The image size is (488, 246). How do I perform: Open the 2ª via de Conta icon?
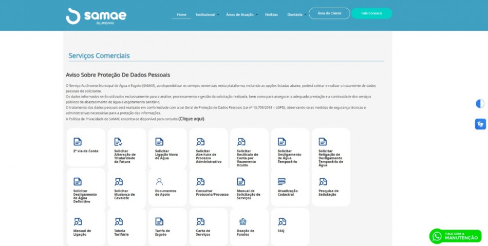78,142
